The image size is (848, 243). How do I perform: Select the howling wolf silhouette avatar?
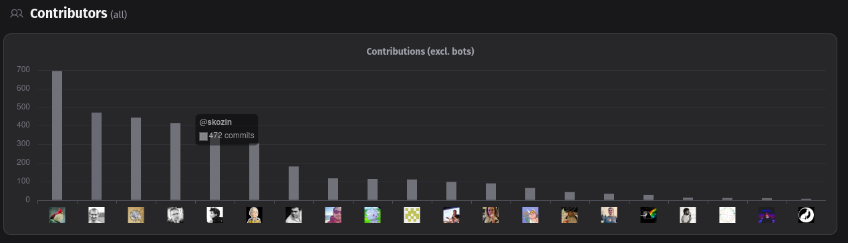coord(806,215)
